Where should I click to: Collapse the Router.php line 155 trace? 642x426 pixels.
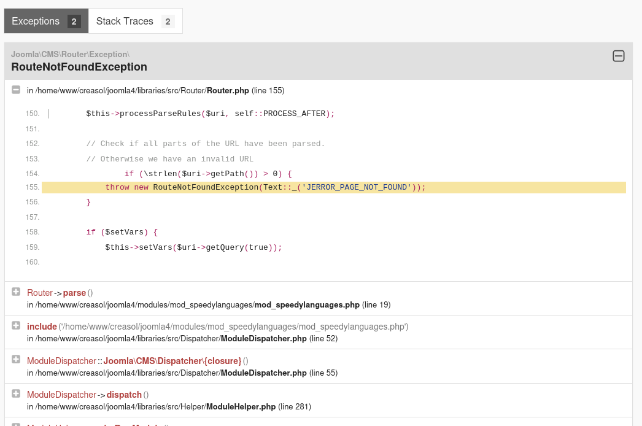click(16, 90)
